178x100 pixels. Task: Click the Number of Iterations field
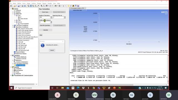pos(45,17)
